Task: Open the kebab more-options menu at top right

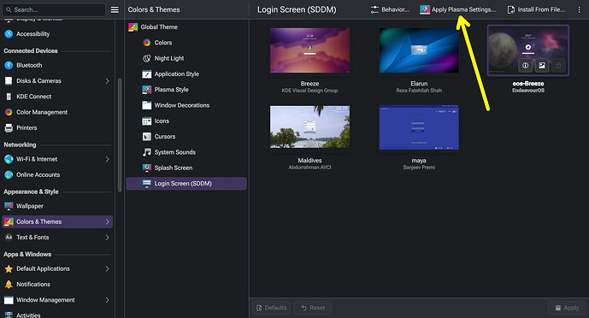Action: (x=579, y=9)
